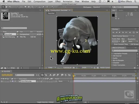
Task: Open the Workspace Standard dropdown
Action: click(x=102, y=7)
